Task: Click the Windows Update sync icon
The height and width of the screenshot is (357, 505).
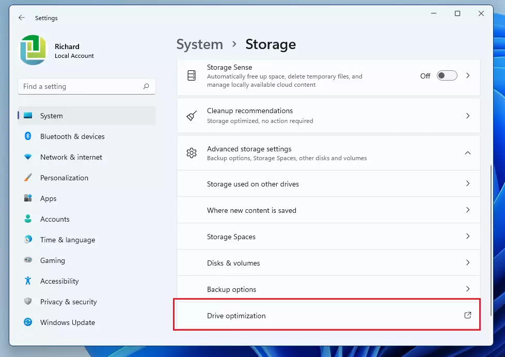Action: 28,322
